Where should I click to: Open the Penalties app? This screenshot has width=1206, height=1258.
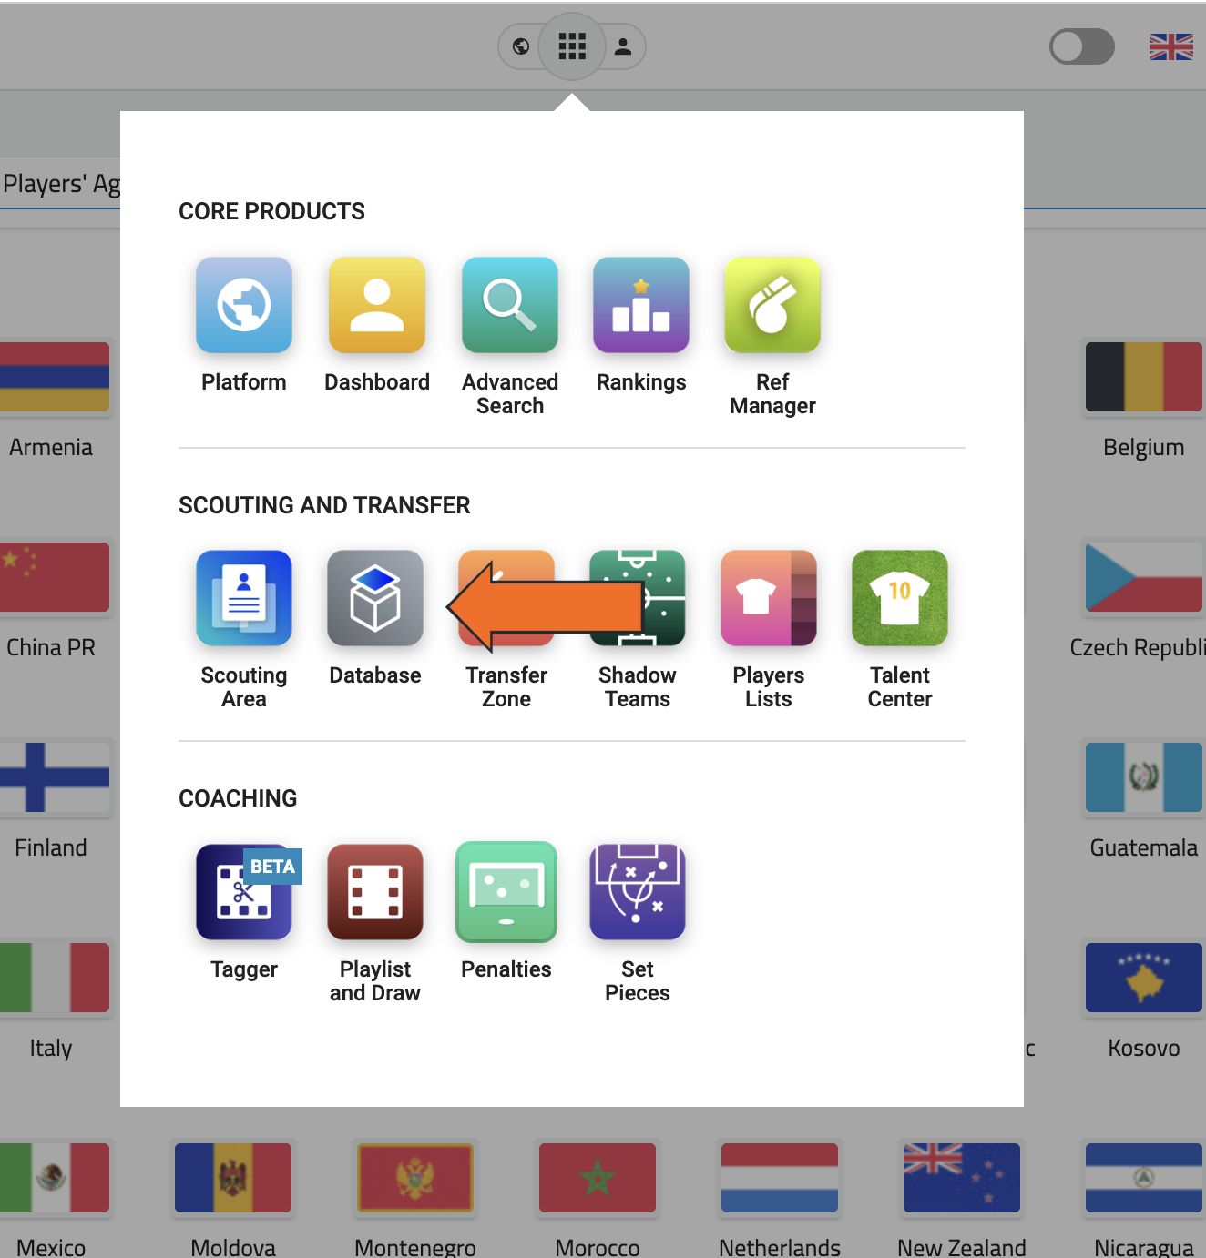[506, 892]
